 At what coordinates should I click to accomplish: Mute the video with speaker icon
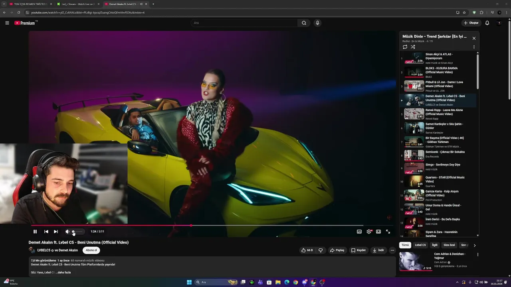(x=67, y=232)
